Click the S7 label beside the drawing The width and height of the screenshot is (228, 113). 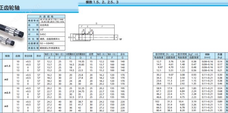(120, 39)
